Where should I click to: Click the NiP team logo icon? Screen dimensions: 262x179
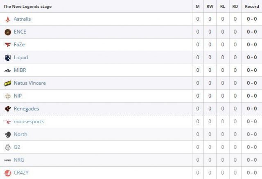click(8, 96)
